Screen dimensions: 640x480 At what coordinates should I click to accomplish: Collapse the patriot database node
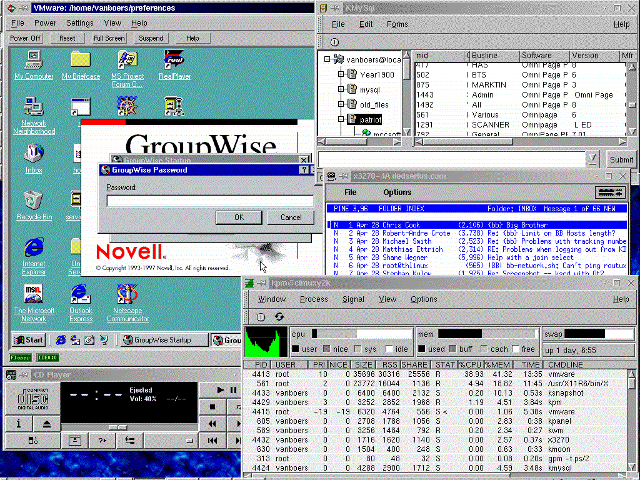(x=341, y=119)
